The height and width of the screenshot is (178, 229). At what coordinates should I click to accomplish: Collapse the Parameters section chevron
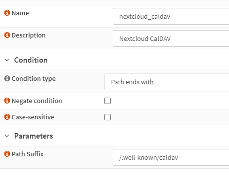[x=7, y=136]
